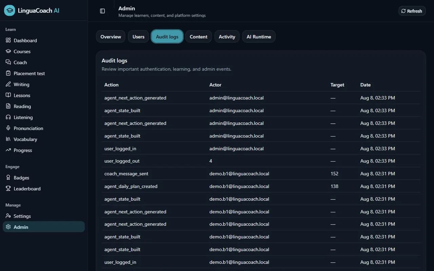Click the Listening headphones icon
Screen dimensions: 434x271
[x=8, y=117]
